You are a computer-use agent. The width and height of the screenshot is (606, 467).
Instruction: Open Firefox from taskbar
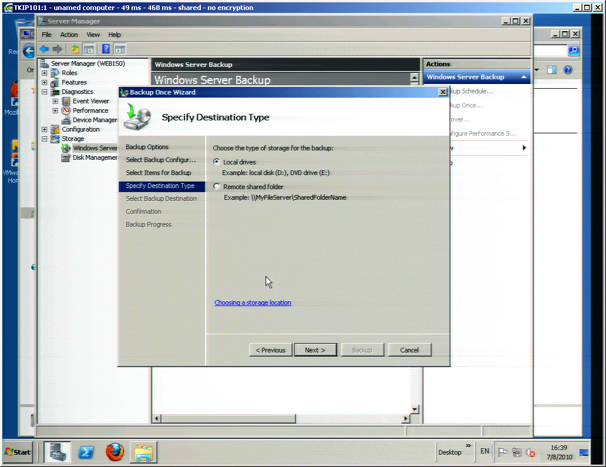(x=115, y=452)
